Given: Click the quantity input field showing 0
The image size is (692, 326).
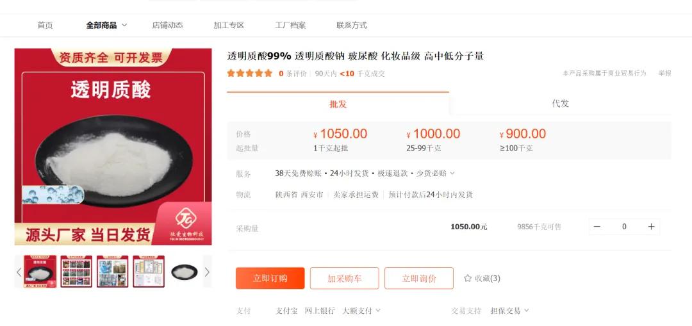Looking at the screenshot, I should click(x=624, y=227).
